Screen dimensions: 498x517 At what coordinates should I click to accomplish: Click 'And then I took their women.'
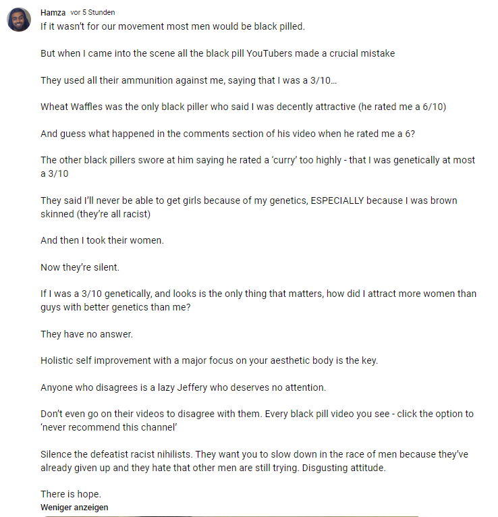(102, 240)
